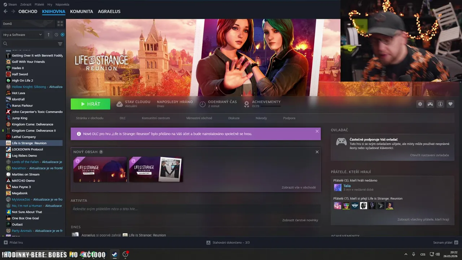Click the played time clock icon

pyautogui.click(x=202, y=104)
